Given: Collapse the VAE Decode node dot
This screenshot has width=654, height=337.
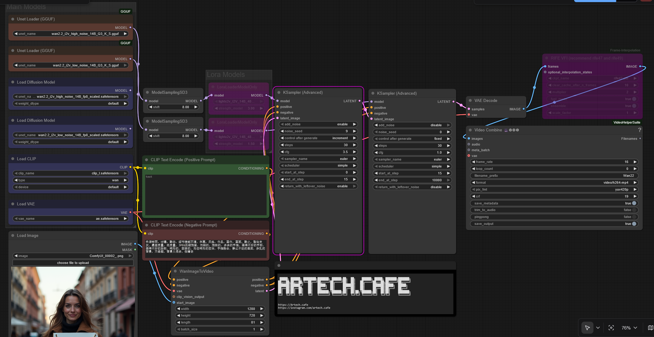Looking at the screenshot, I should (470, 100).
